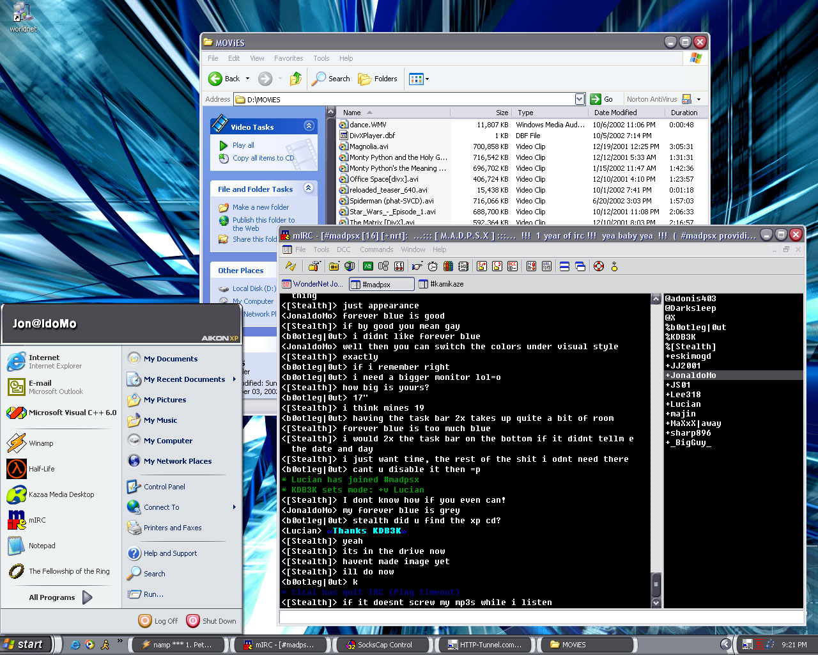The image size is (818, 655).
Task: Click the mIRC message input field
Action: [541, 617]
